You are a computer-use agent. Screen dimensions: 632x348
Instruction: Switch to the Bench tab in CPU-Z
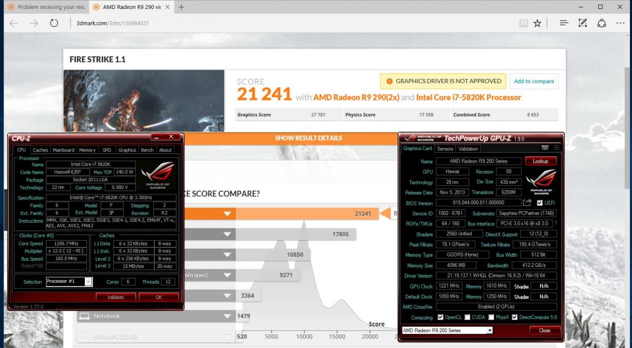[x=147, y=150]
